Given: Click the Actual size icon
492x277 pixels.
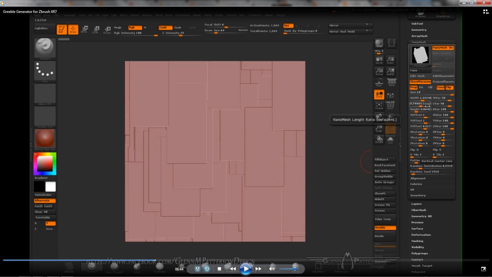Looking at the screenshot, I should [379, 71].
